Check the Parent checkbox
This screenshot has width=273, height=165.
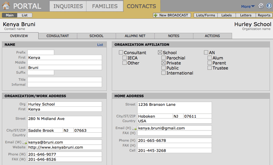pyautogui.click(x=210, y=63)
